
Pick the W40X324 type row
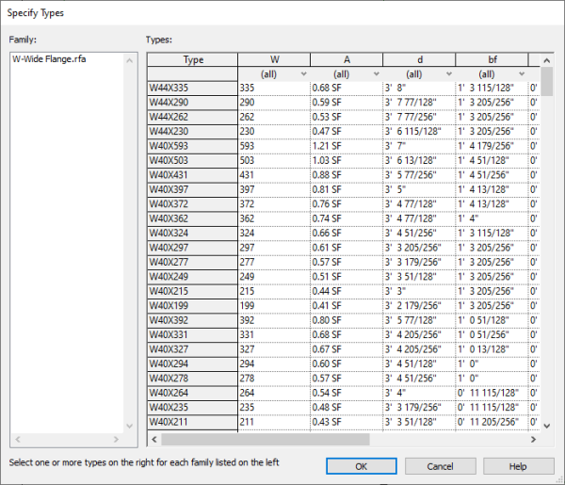pos(192,233)
